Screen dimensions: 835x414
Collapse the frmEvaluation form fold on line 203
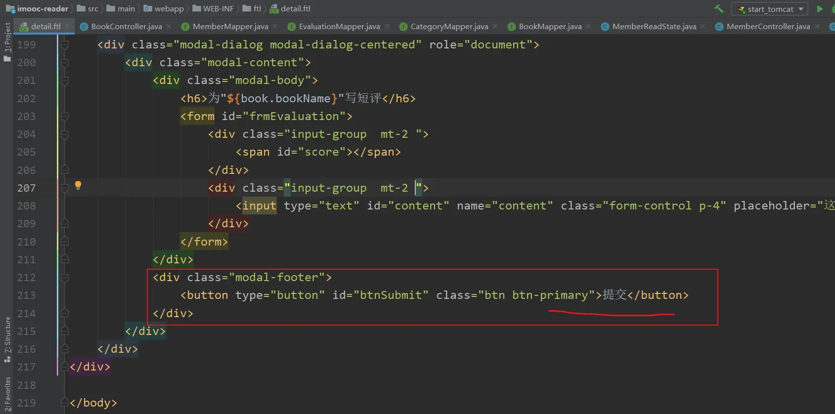pos(64,117)
